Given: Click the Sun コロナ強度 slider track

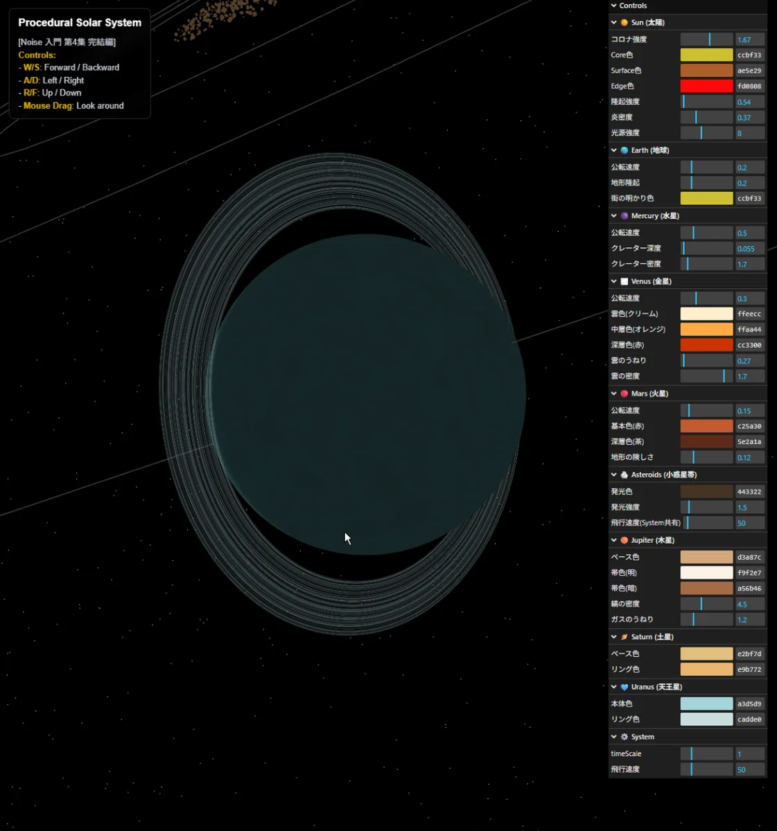Looking at the screenshot, I should pos(706,39).
